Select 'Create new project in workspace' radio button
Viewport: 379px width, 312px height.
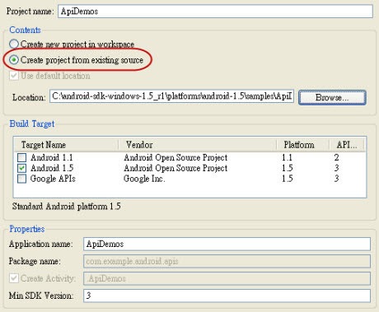[14, 44]
